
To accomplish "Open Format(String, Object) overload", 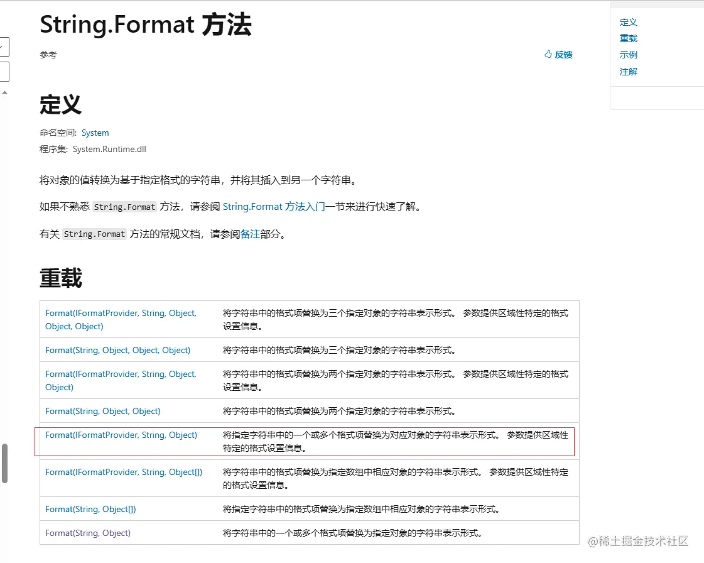I will click(x=87, y=532).
